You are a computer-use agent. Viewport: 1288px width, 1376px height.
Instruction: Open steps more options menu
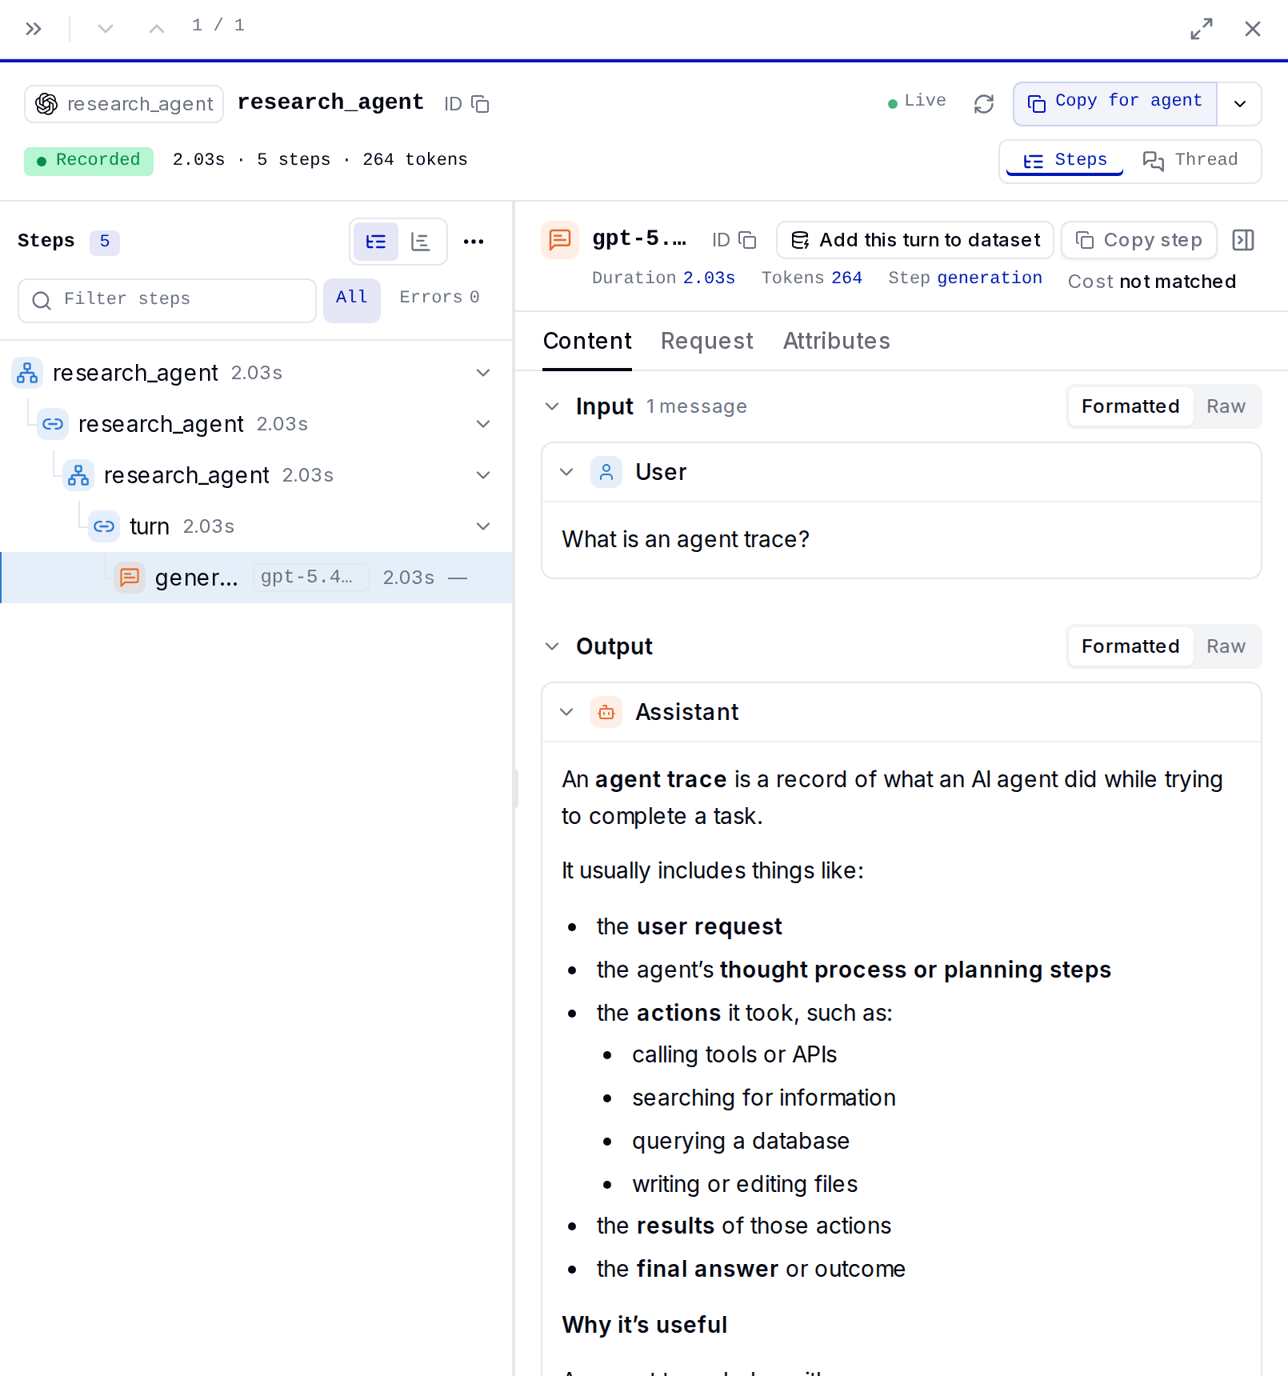pyautogui.click(x=474, y=242)
